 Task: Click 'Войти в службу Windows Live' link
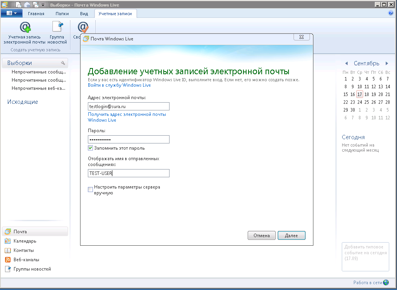(x=119, y=85)
